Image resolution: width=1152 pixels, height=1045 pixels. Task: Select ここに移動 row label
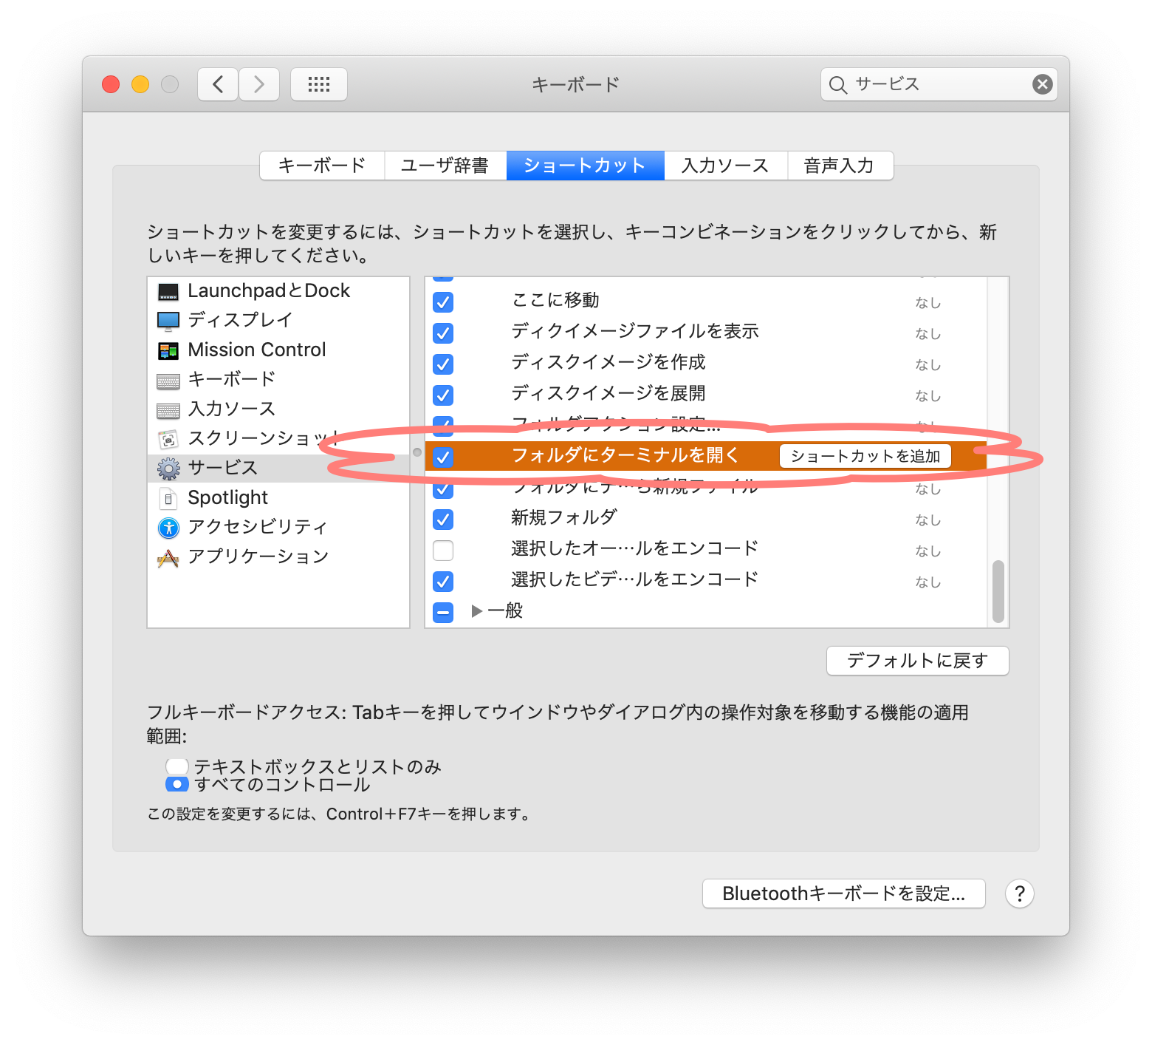point(555,301)
